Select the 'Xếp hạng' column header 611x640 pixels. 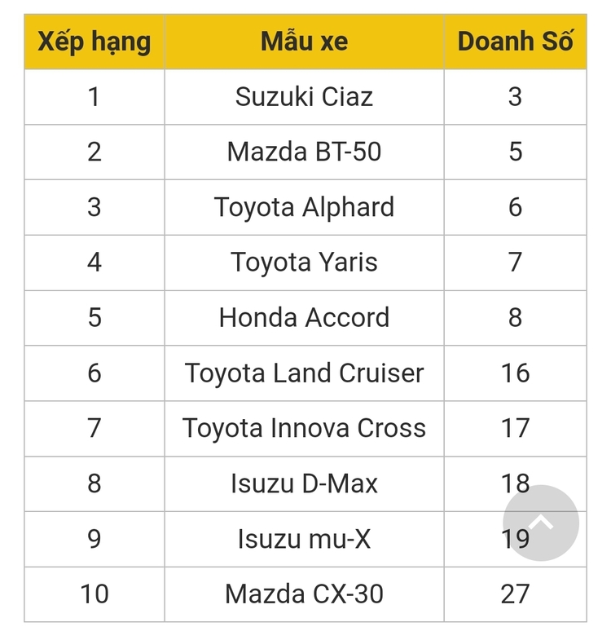[x=95, y=42]
